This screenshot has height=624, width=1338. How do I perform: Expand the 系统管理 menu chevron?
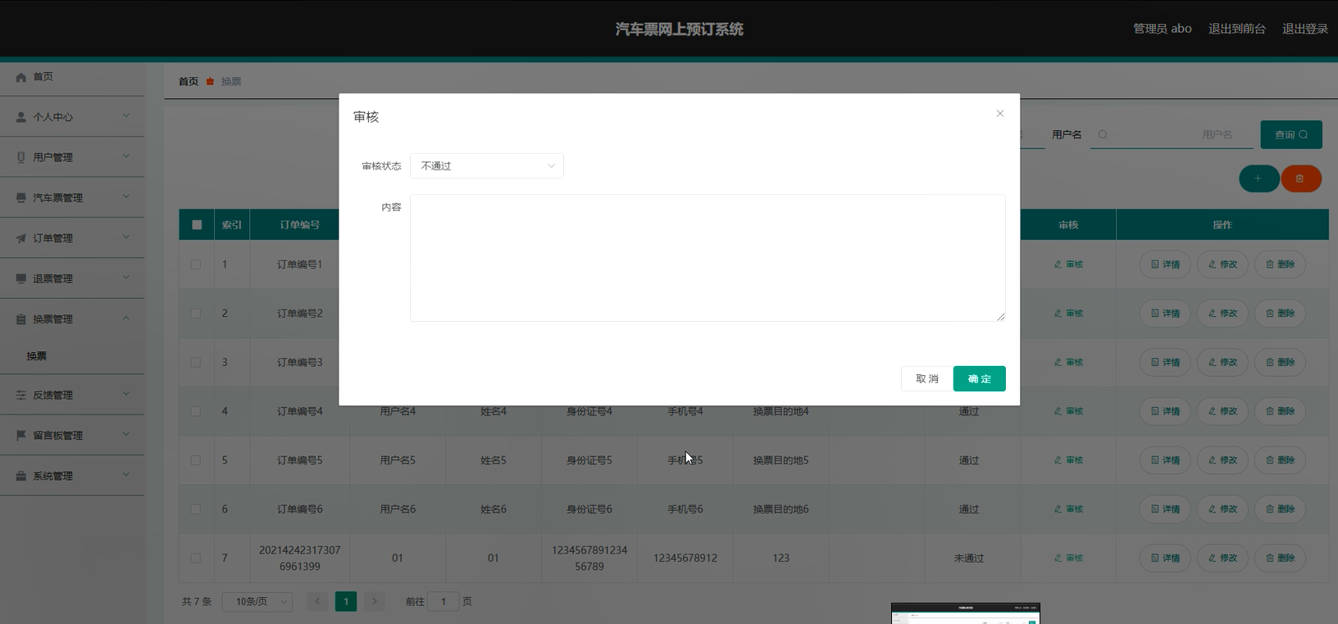click(126, 474)
